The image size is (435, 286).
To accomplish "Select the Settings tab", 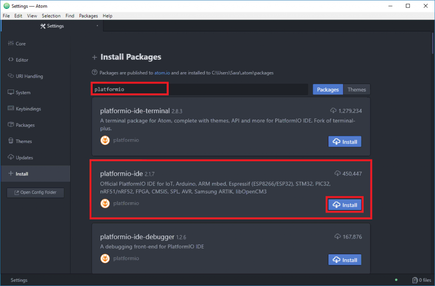I will (x=52, y=26).
